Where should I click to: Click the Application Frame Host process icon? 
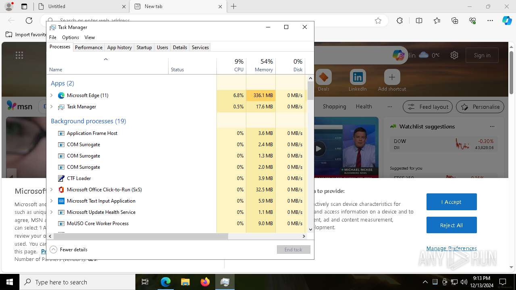pyautogui.click(x=61, y=133)
